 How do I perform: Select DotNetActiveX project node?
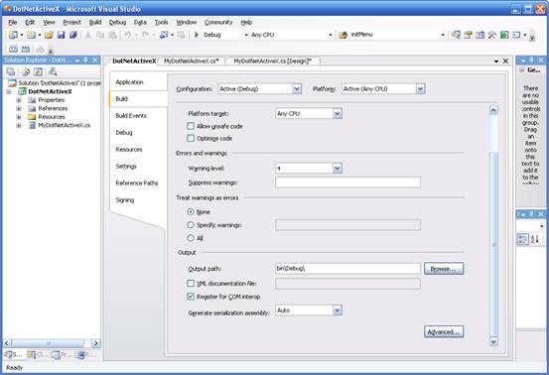pyautogui.click(x=50, y=91)
